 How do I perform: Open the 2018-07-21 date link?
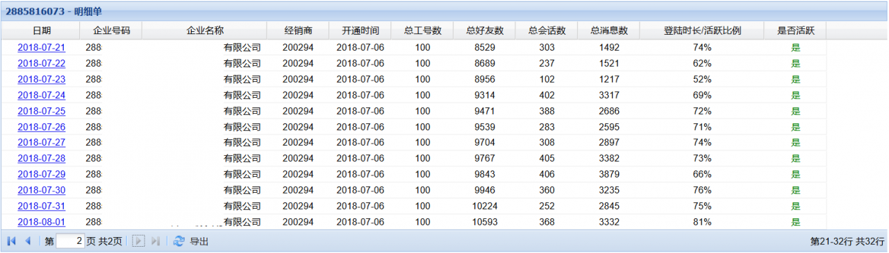point(42,48)
